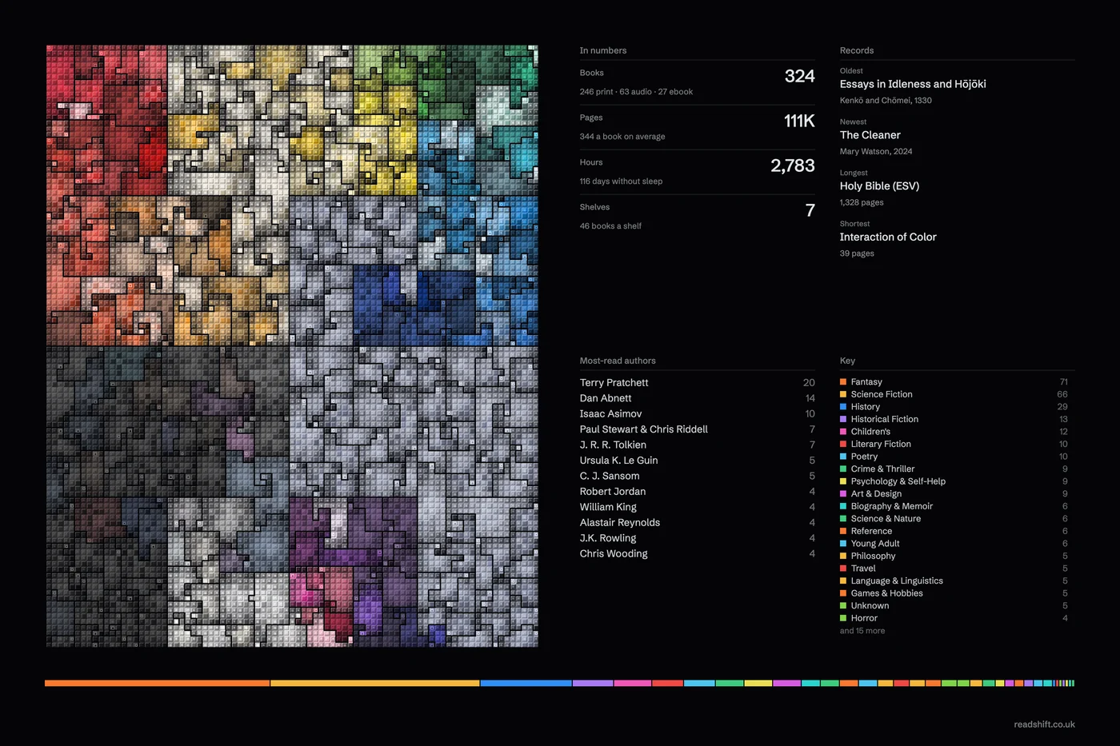Viewport: 1120px width, 746px height.
Task: Click the 'Biography & Memoir' label in the Key
Action: (891, 506)
